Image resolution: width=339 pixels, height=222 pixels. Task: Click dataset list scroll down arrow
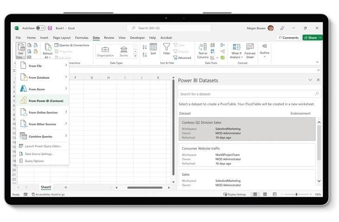point(319,181)
